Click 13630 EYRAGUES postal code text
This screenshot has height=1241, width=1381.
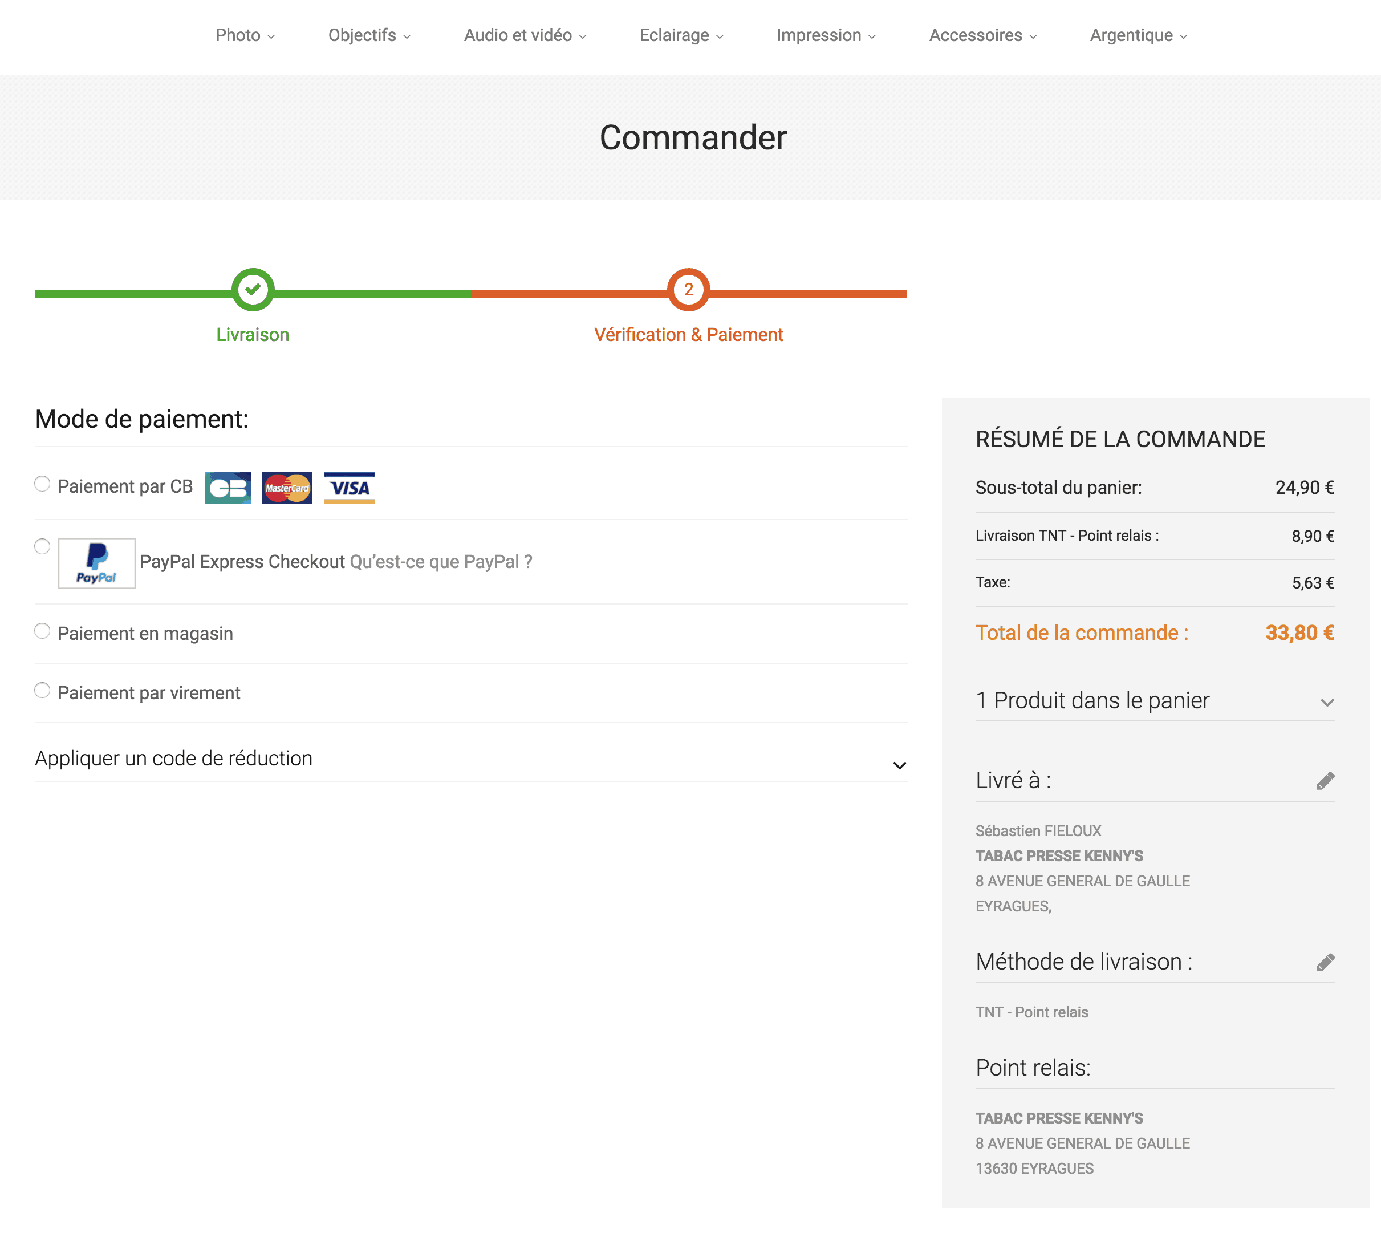(1035, 1169)
